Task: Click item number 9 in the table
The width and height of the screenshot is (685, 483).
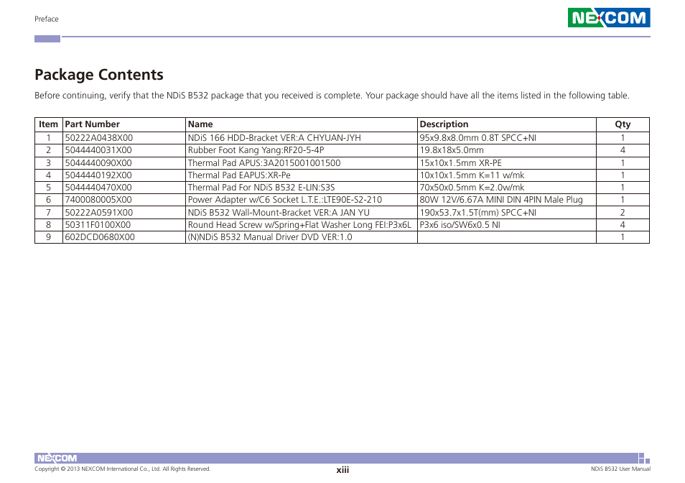Action: (49, 237)
